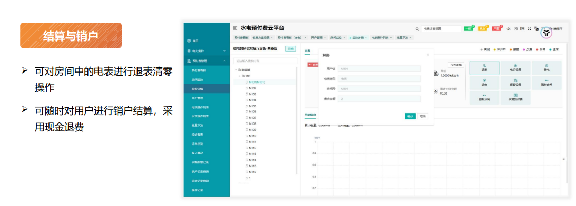Open the 报警设置 action tile
Viewport: 576px width, 206px height.
point(515,83)
